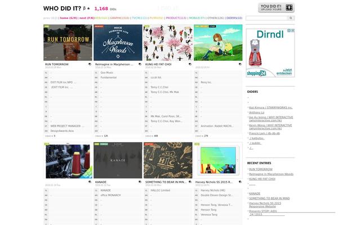
Task: Click the popup icon under the cartoon girl thumbnail
Action: (240, 64)
